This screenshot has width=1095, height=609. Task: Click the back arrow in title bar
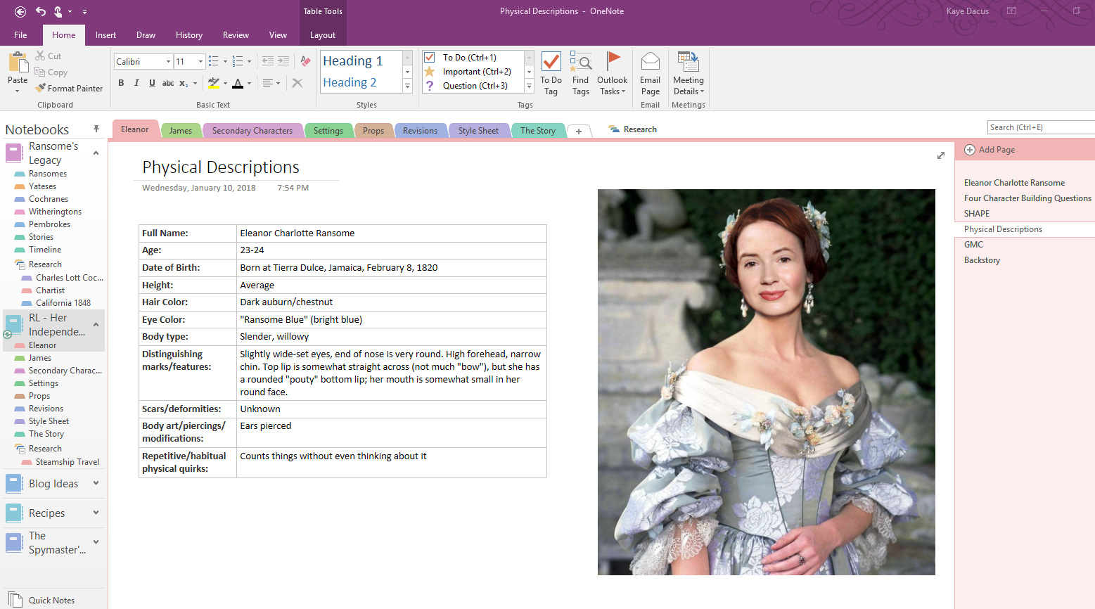tap(20, 11)
